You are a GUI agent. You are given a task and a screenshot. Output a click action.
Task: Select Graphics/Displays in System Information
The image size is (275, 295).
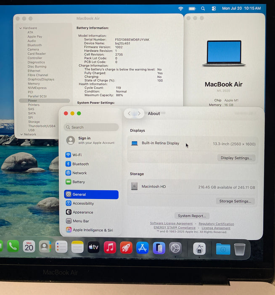click(x=41, y=79)
